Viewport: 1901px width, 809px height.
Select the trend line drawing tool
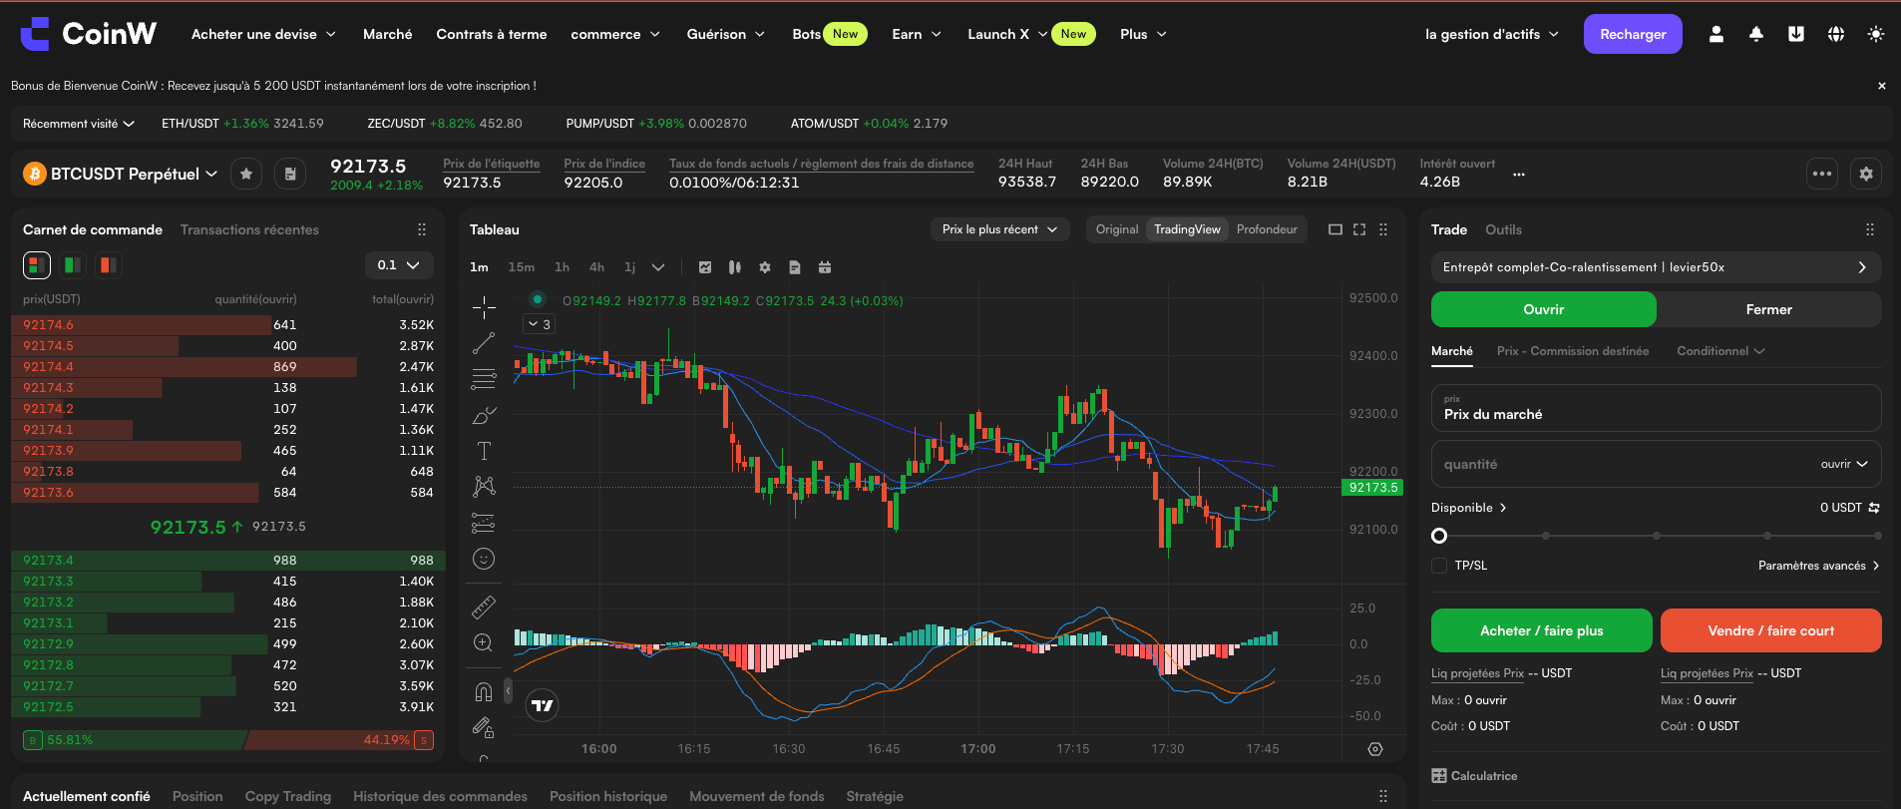coord(484,343)
